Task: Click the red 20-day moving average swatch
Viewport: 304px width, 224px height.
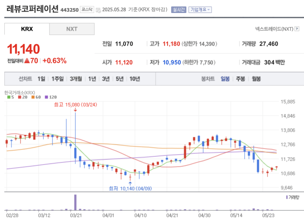Action: (19, 97)
